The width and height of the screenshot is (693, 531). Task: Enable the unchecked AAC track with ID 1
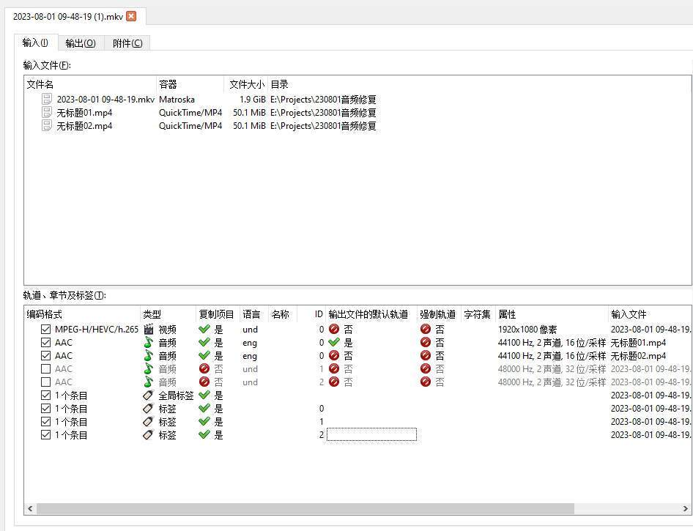[x=45, y=369]
